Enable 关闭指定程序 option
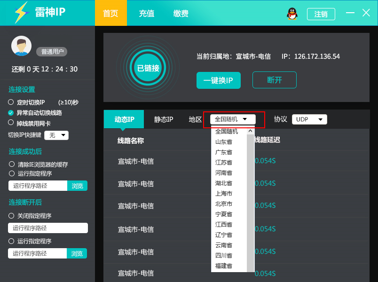The height and width of the screenshot is (282, 378). click(x=11, y=215)
